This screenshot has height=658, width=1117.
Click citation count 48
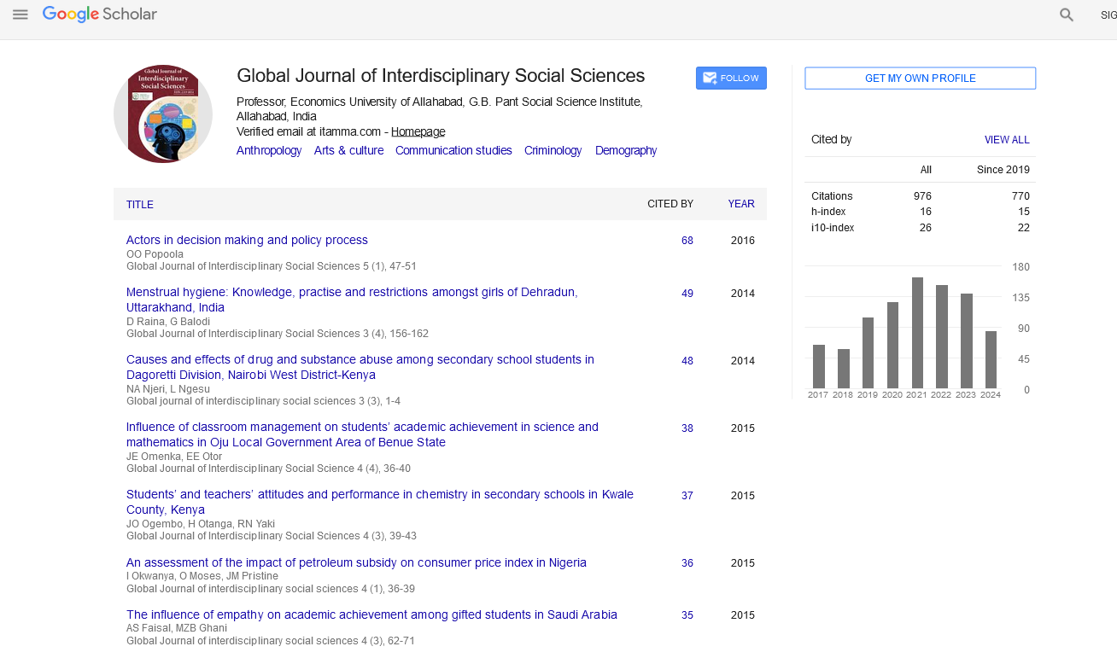pyautogui.click(x=687, y=361)
